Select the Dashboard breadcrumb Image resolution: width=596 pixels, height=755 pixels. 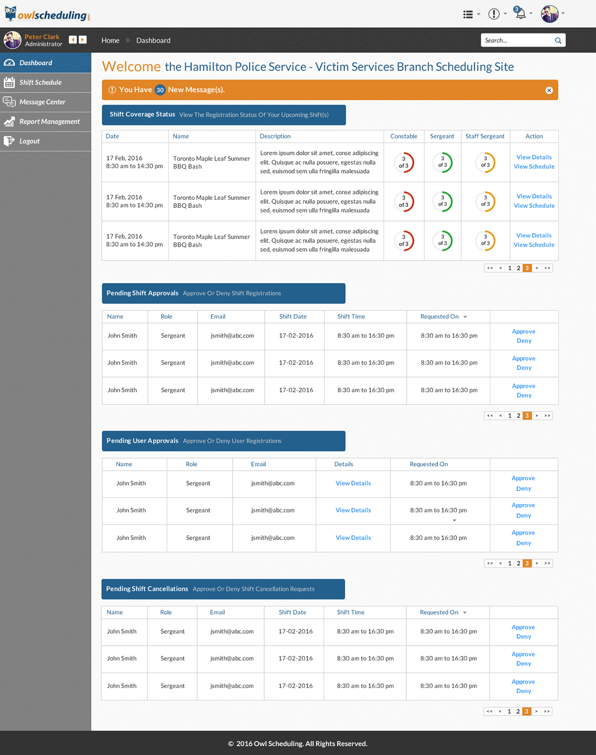coord(154,40)
